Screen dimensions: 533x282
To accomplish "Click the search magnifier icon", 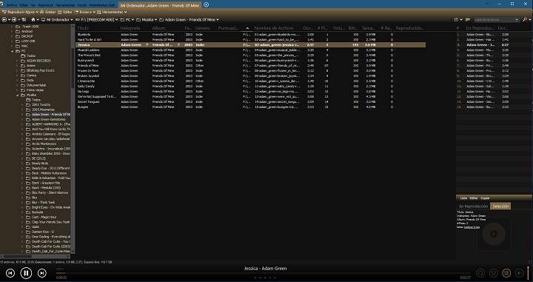I will click(x=525, y=20).
